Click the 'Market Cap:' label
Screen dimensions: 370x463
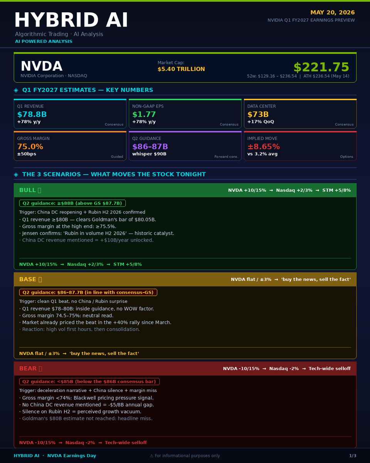[171, 63]
